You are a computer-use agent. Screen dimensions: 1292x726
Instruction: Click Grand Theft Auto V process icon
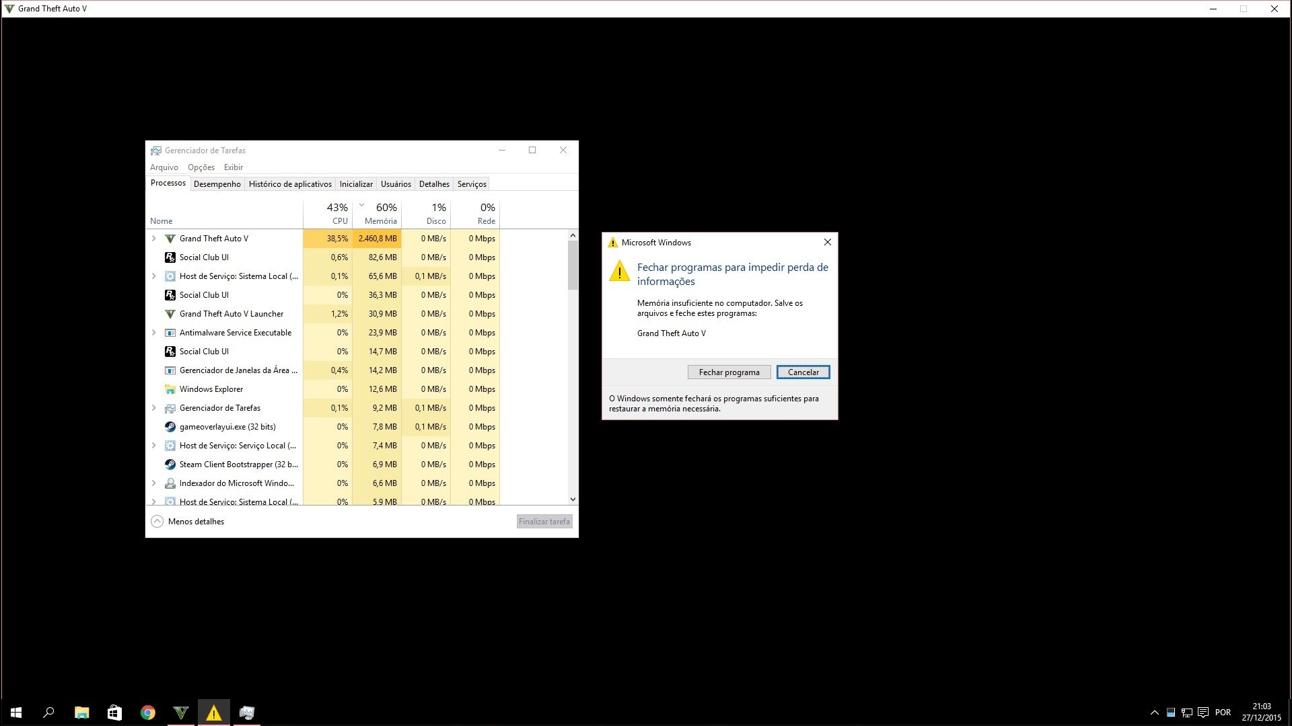pos(170,239)
